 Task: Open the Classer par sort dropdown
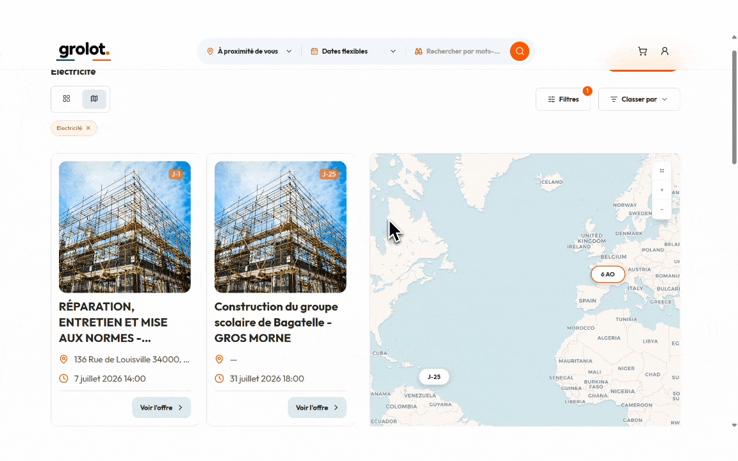[x=639, y=99]
